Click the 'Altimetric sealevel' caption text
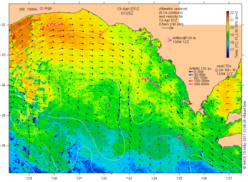This screenshot has height=182, width=248. (173, 9)
